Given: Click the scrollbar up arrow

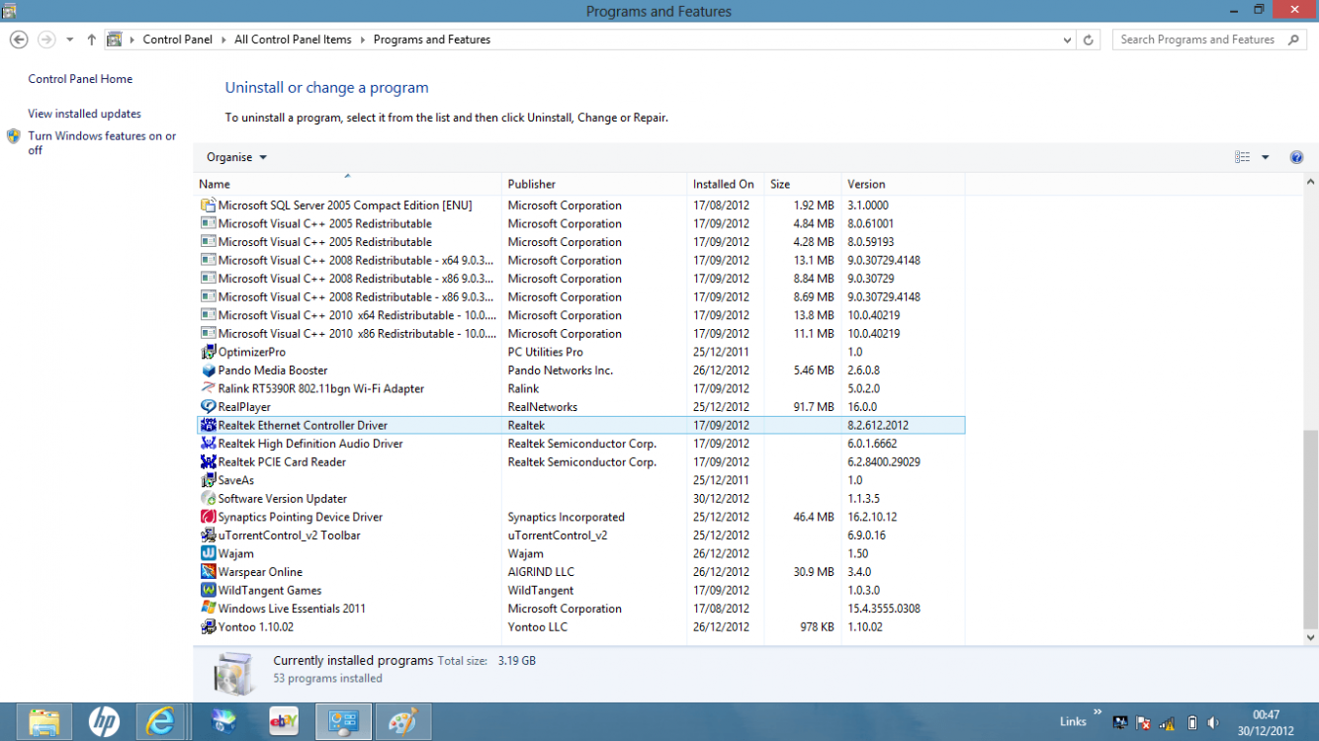Looking at the screenshot, I should (x=1311, y=182).
